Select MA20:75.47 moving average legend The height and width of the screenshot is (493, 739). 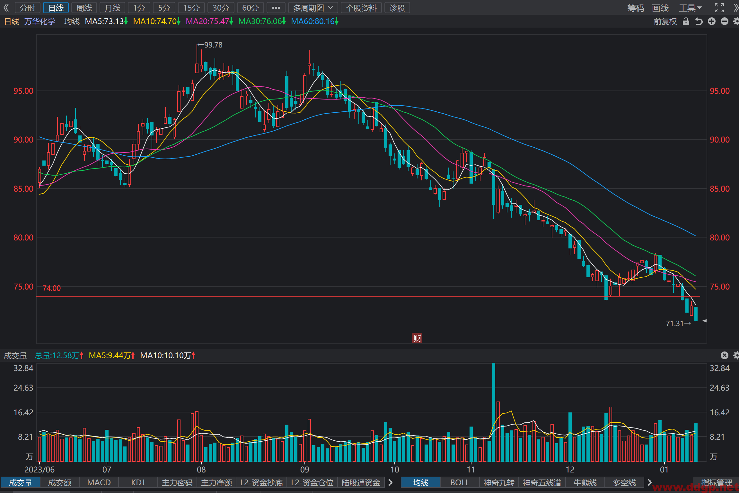tap(209, 22)
